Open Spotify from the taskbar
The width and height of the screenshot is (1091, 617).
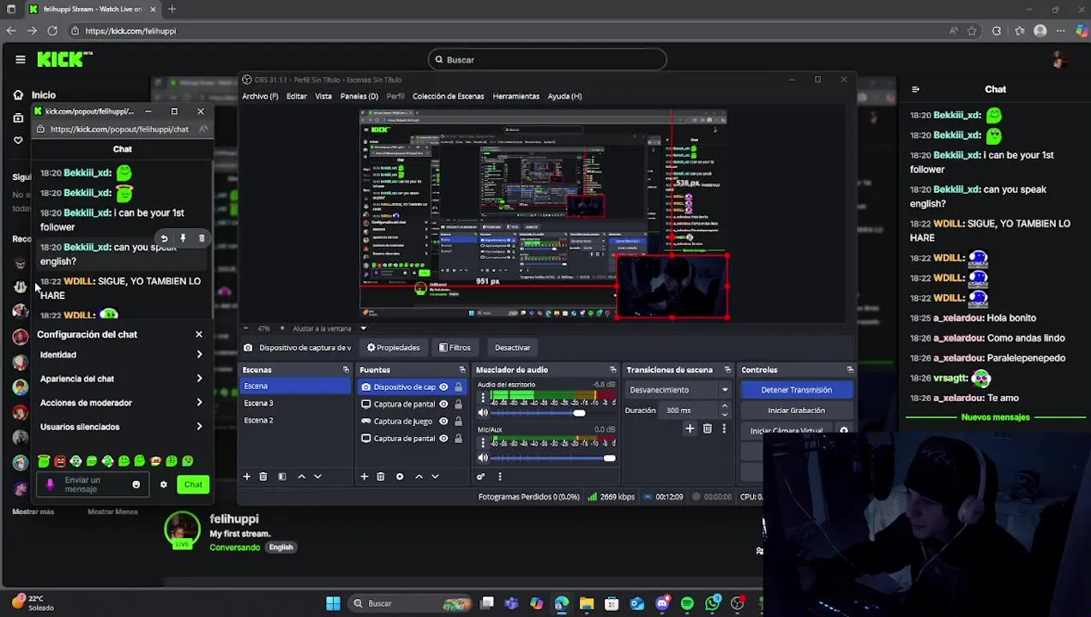click(x=687, y=603)
